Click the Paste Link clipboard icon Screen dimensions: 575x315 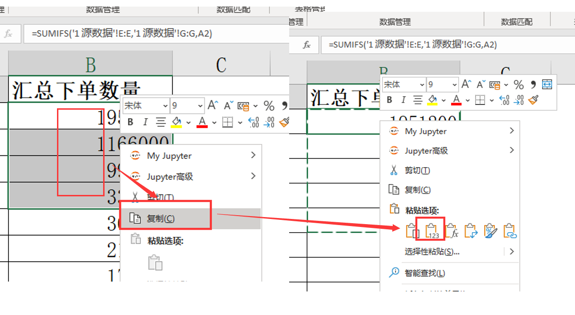coord(510,231)
